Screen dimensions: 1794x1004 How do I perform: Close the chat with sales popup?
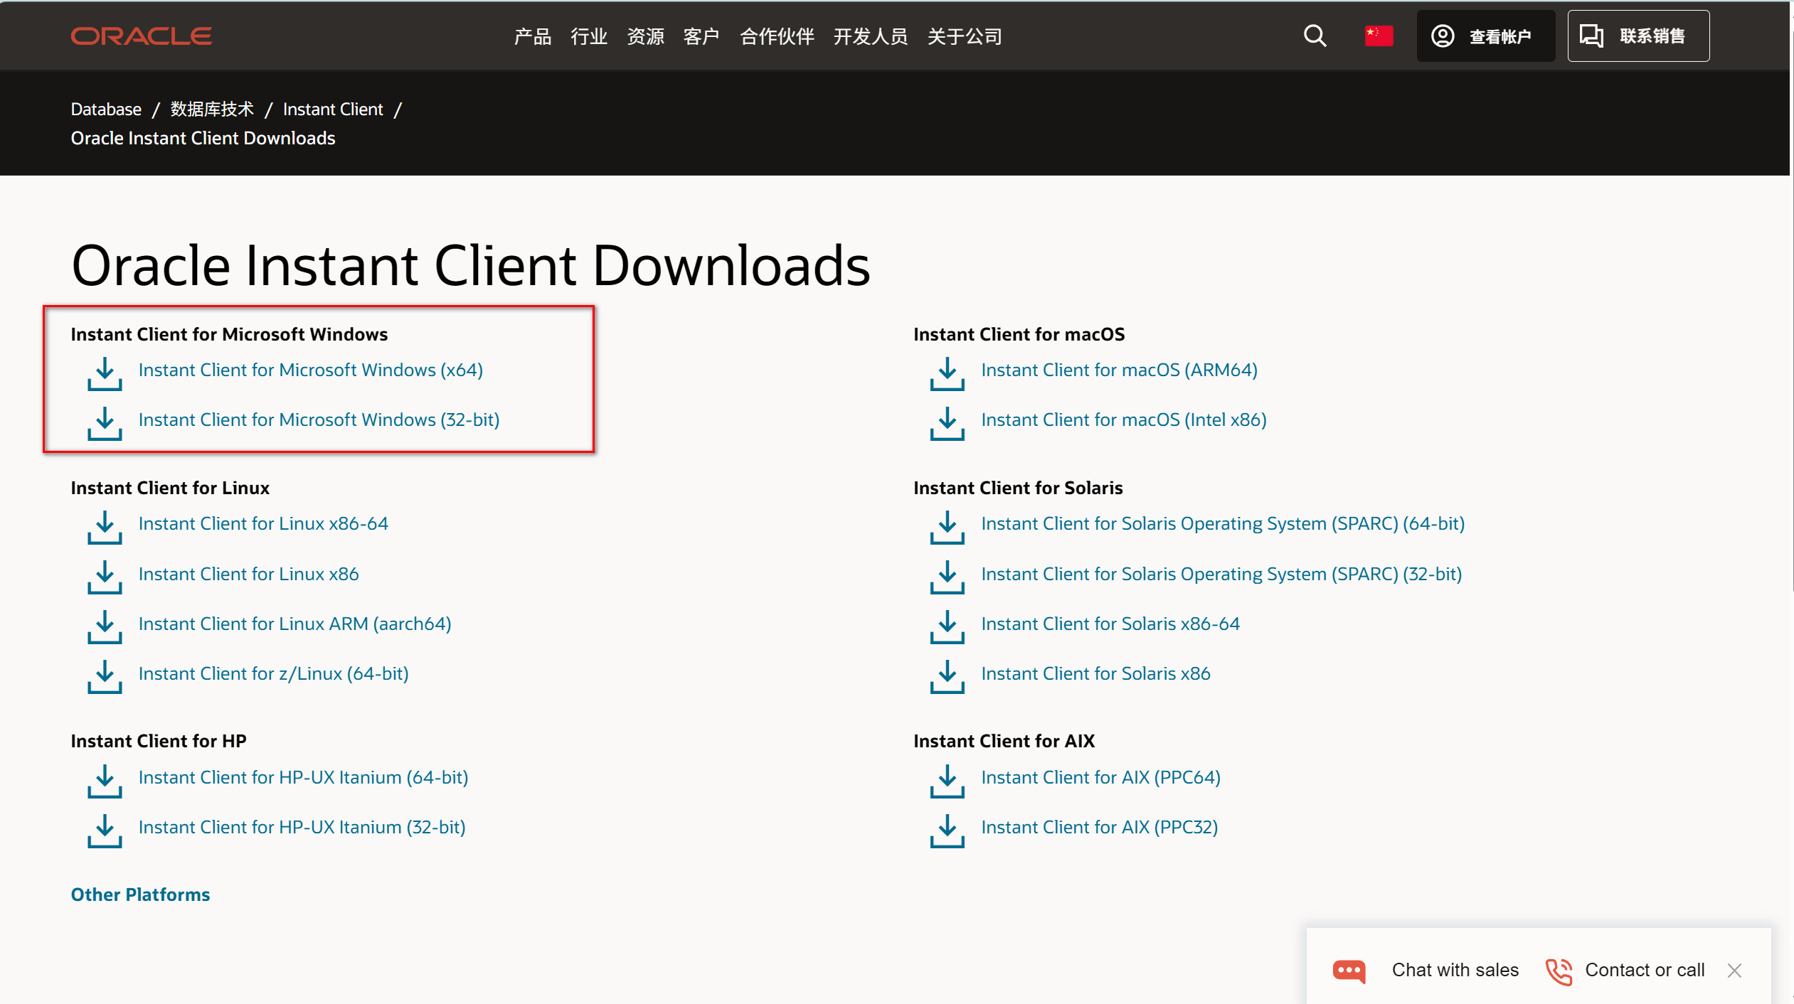click(1734, 971)
